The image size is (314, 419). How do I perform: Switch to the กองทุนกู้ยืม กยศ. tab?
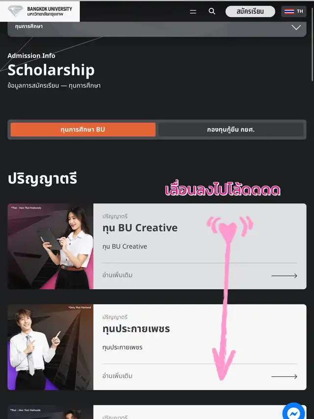click(x=231, y=129)
